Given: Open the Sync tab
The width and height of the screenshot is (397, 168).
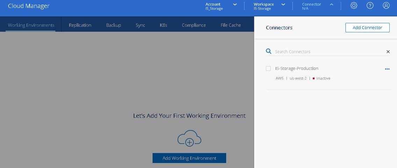Looking at the screenshot, I should point(140,25).
